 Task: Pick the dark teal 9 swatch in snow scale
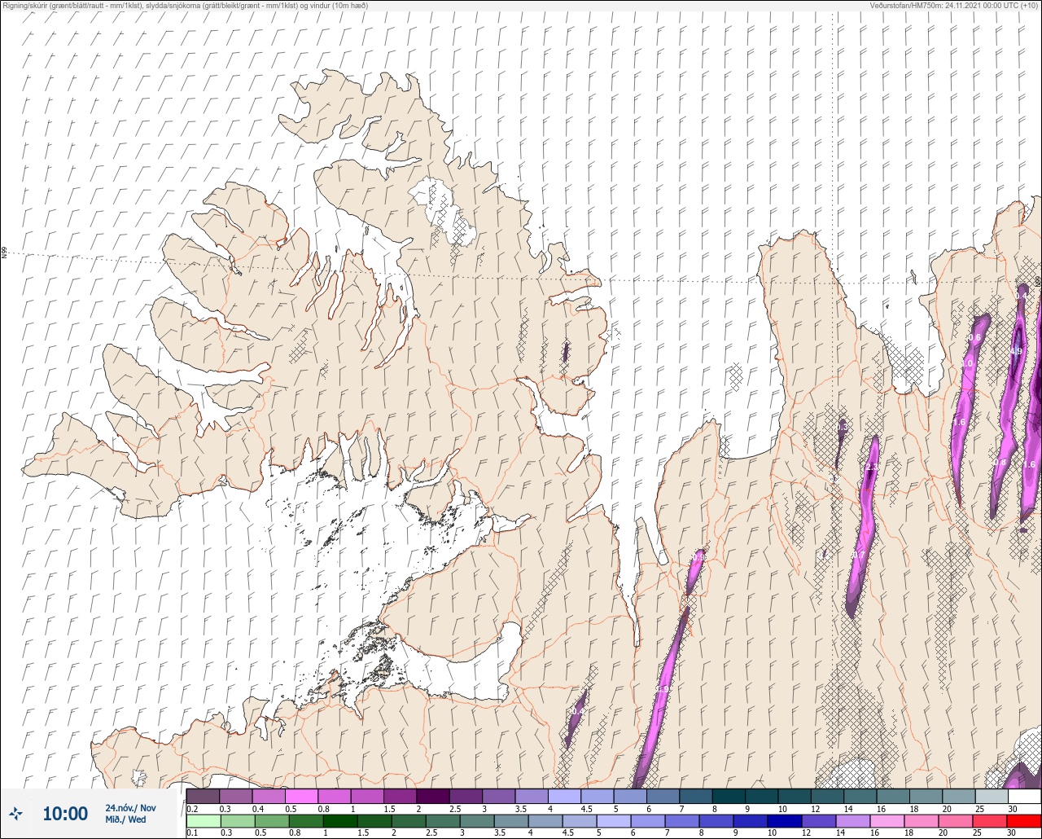click(x=761, y=796)
